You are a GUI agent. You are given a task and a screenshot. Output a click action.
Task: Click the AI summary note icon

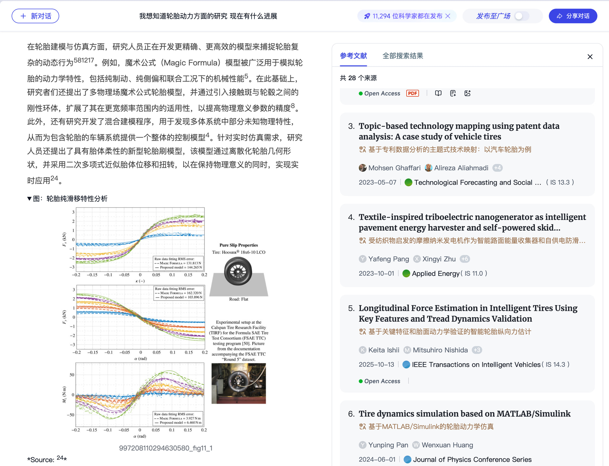453,93
